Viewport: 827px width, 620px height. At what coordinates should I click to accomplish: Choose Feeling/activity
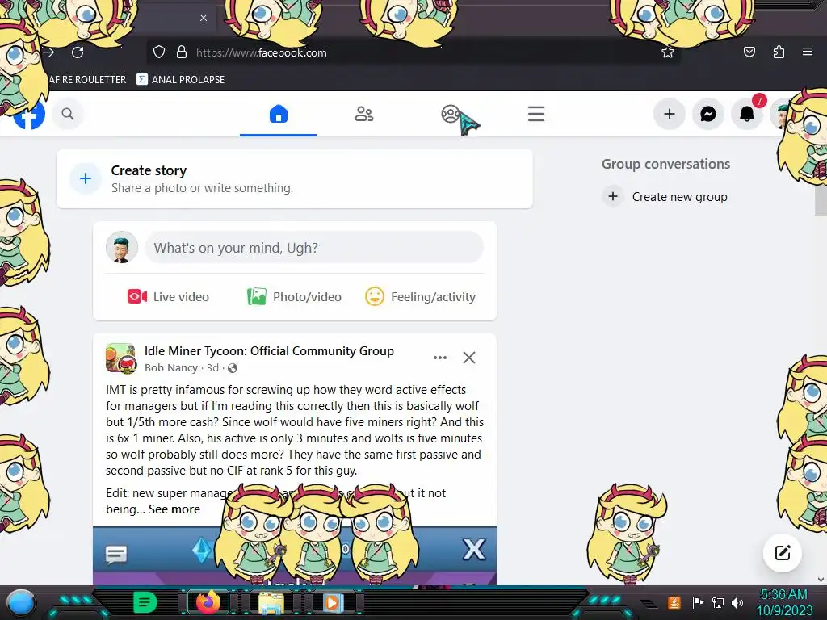(420, 297)
